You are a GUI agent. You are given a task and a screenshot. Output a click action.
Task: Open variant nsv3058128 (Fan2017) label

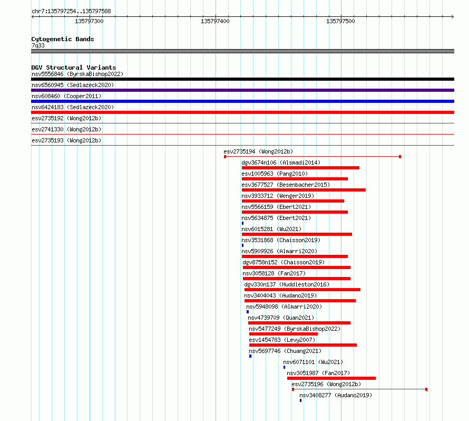(x=274, y=273)
